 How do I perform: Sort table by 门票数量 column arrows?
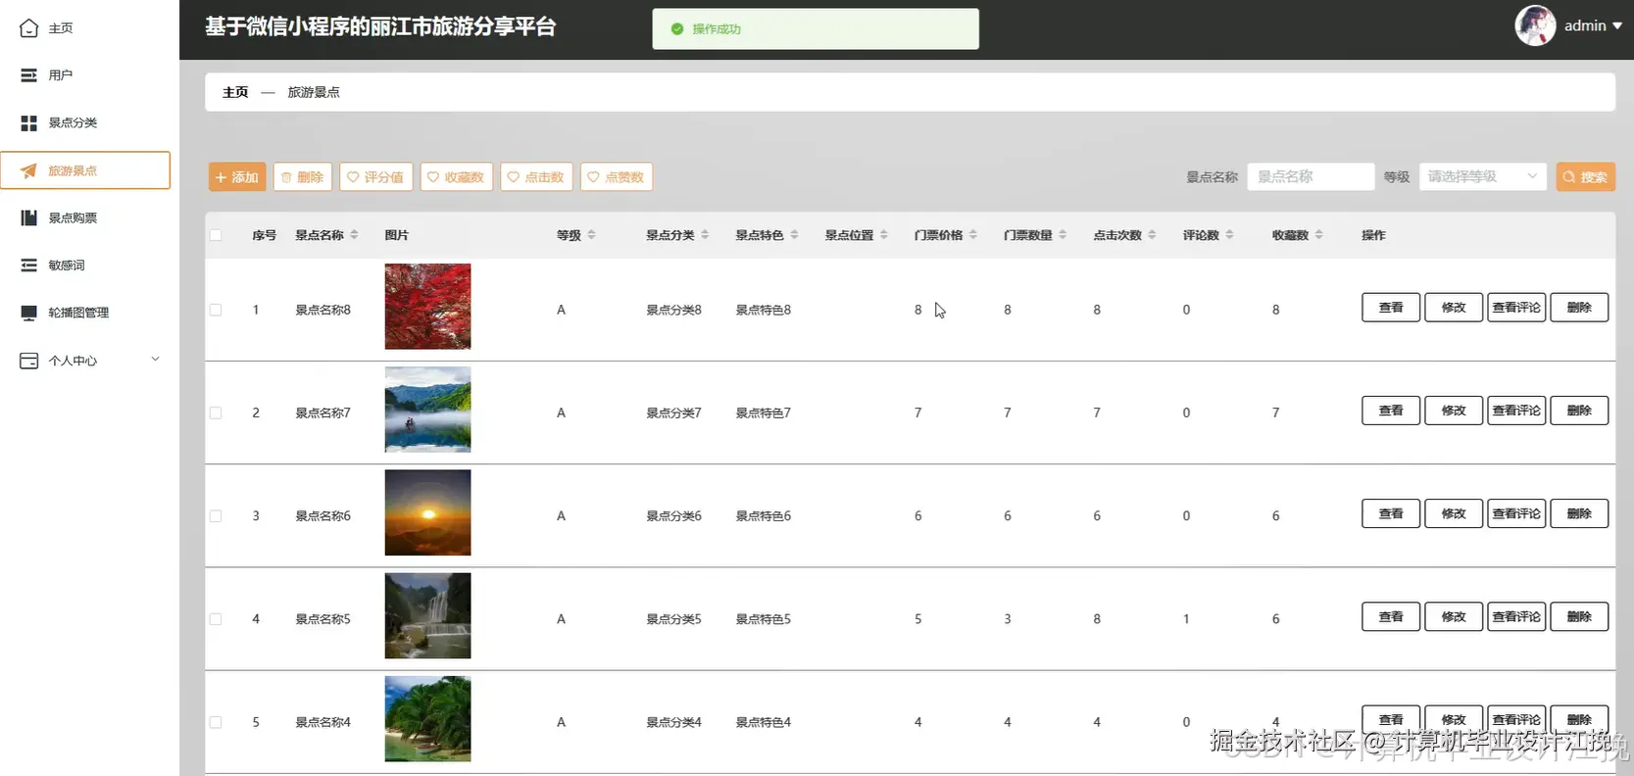point(1063,235)
